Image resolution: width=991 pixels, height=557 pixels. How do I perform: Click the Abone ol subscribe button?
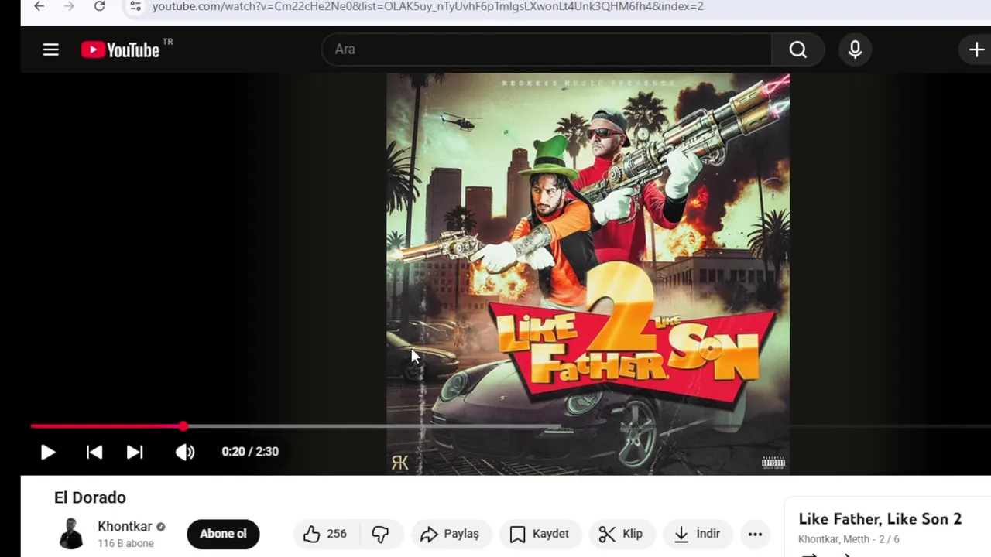pyautogui.click(x=223, y=534)
